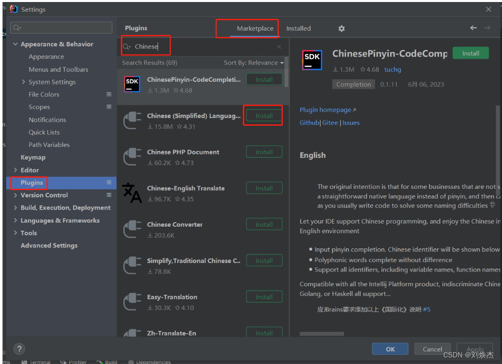Click the forward arrow in Plugins header
Image resolution: width=502 pixels, height=364 pixels.
coord(487,28)
